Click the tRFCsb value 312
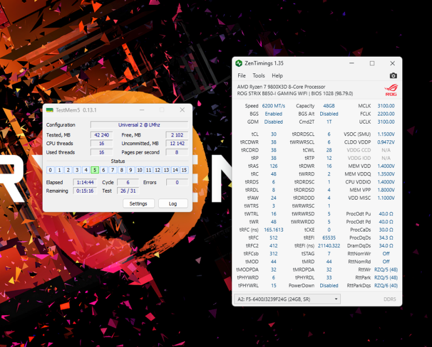 (x=274, y=254)
